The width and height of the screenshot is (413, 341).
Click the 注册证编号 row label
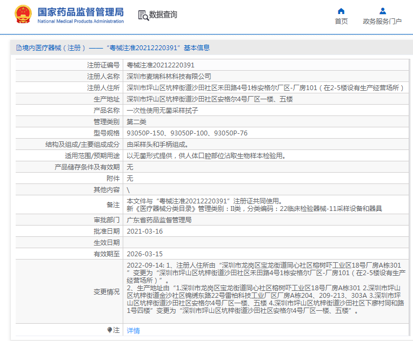[103, 65]
